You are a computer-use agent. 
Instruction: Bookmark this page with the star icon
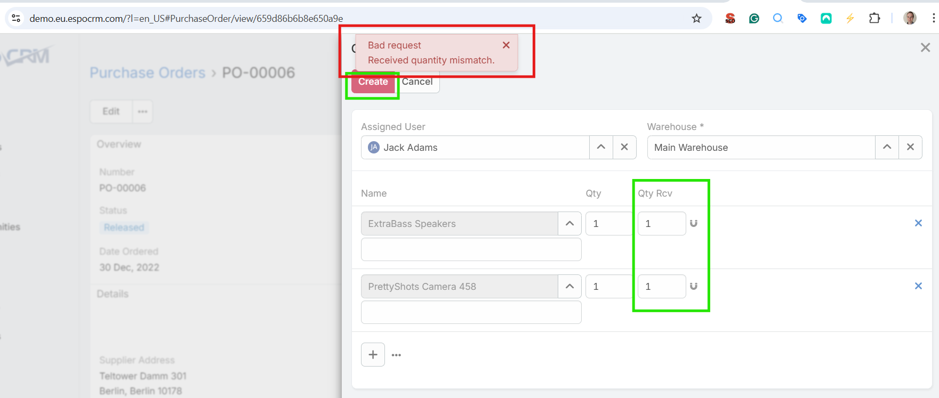[696, 19]
